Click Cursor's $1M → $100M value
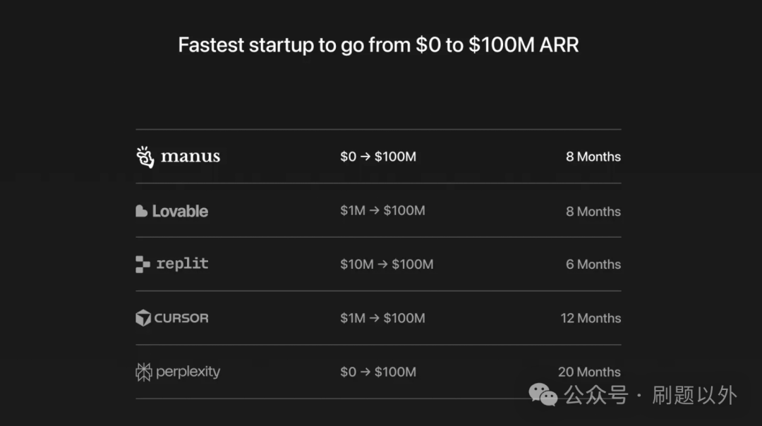Image resolution: width=762 pixels, height=426 pixels. [x=382, y=318]
